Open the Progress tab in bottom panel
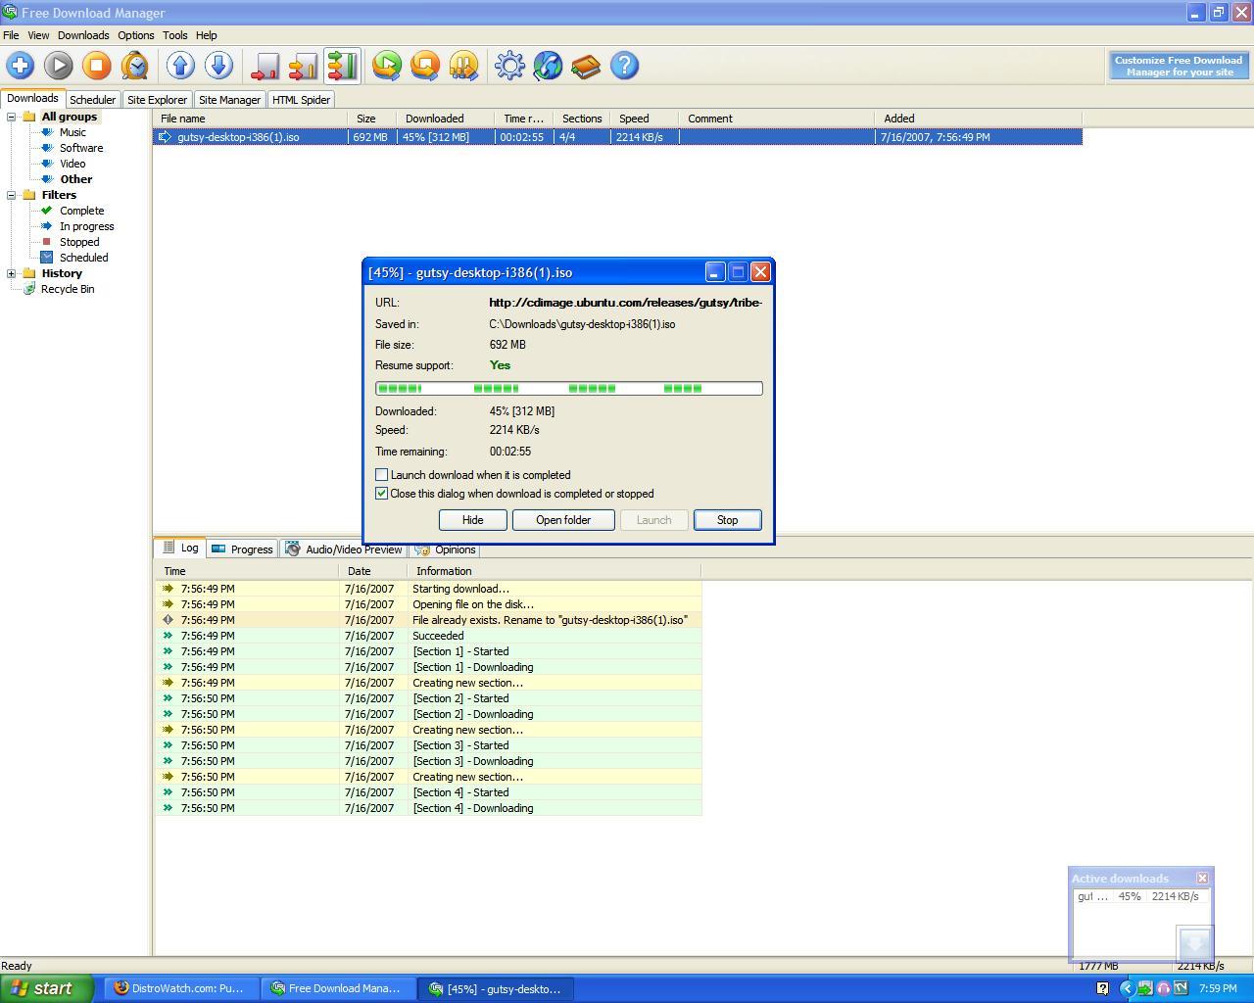Screen dimensions: 1254x1003 (x=242, y=549)
